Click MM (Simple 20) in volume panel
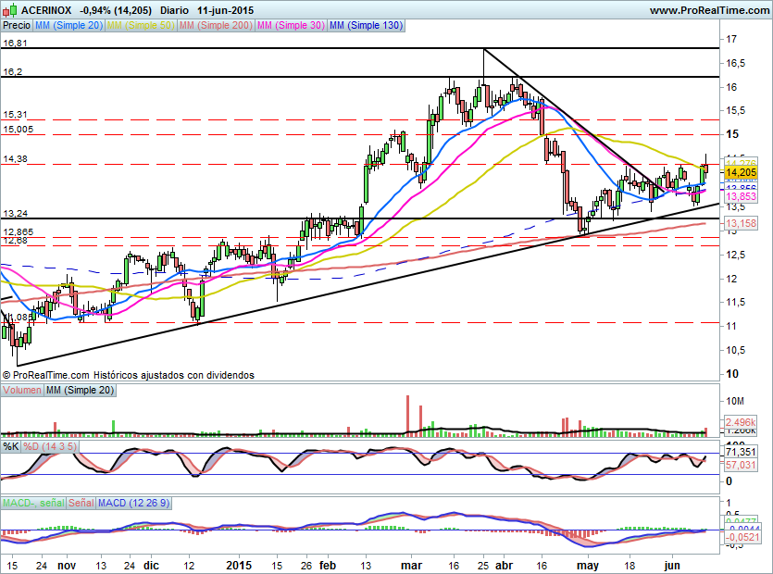Viewport: 773px width, 574px height. [x=81, y=392]
